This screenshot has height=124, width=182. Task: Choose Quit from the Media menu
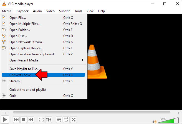tap(43, 96)
